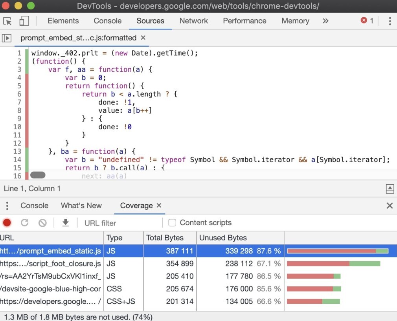
Task: Open the What's New tab
Action: [81, 205]
